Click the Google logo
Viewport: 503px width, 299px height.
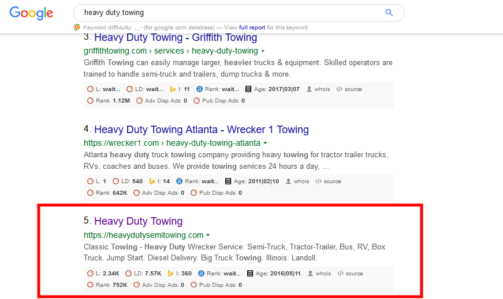(31, 13)
